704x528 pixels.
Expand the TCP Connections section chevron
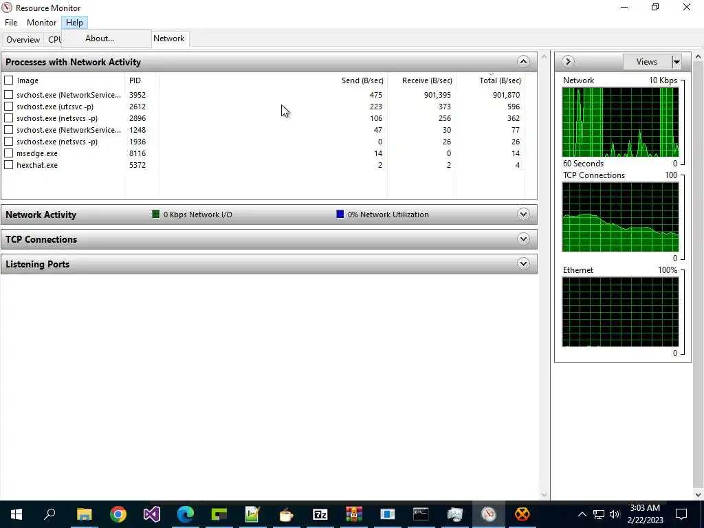pos(523,239)
